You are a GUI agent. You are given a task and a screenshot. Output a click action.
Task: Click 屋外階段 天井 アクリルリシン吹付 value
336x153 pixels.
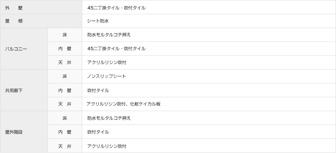tap(107, 146)
